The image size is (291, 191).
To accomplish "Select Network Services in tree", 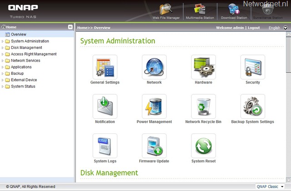I will tap(25, 61).
